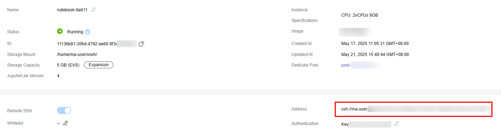The width and height of the screenshot is (501, 136).
Task: Select the ssh://ma-user address field
Action: click(x=413, y=109)
